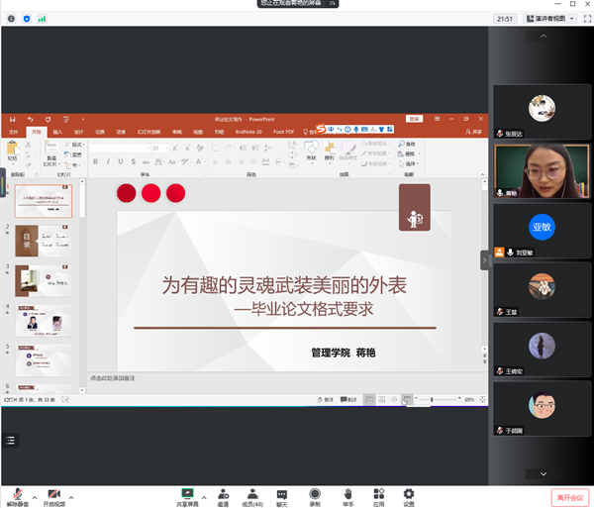The width and height of the screenshot is (594, 508).
Task: Open the 演讲者视图 layout dropdown
Action: [x=550, y=18]
